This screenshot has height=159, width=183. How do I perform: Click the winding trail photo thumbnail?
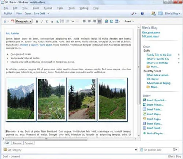112,99
